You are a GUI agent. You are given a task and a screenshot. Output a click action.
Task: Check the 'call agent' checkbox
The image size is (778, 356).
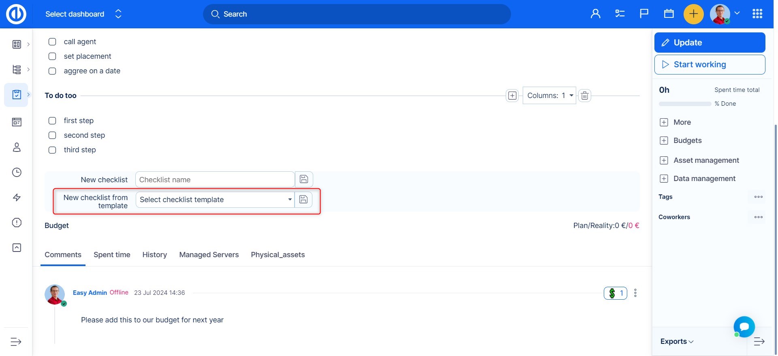[52, 42]
